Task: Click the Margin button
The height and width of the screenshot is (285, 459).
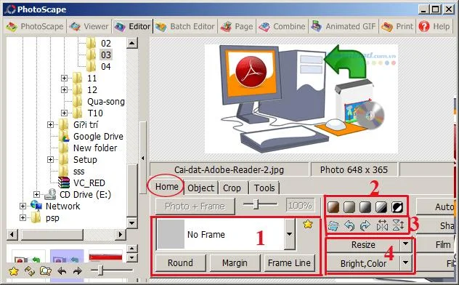Action: 235,262
